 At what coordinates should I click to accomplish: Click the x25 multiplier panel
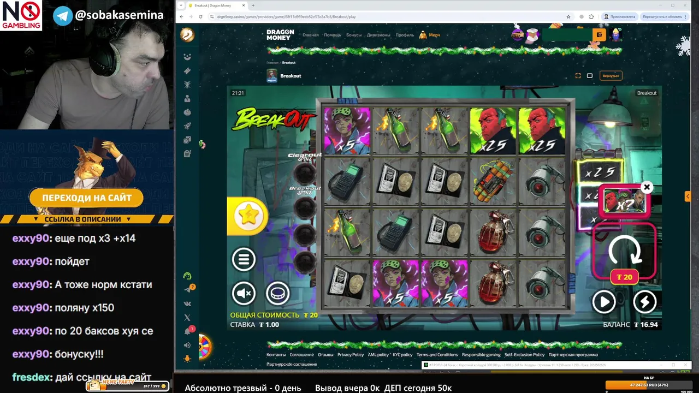tap(600, 172)
